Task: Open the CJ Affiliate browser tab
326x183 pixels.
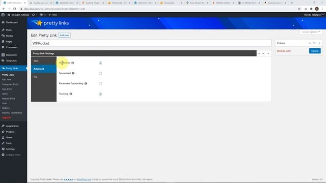Action: tap(250, 3)
